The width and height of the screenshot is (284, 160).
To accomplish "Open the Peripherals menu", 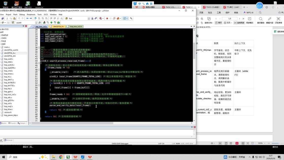I will coord(31,14).
